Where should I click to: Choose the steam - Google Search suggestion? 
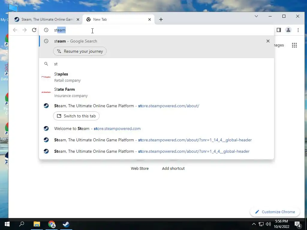point(156,41)
